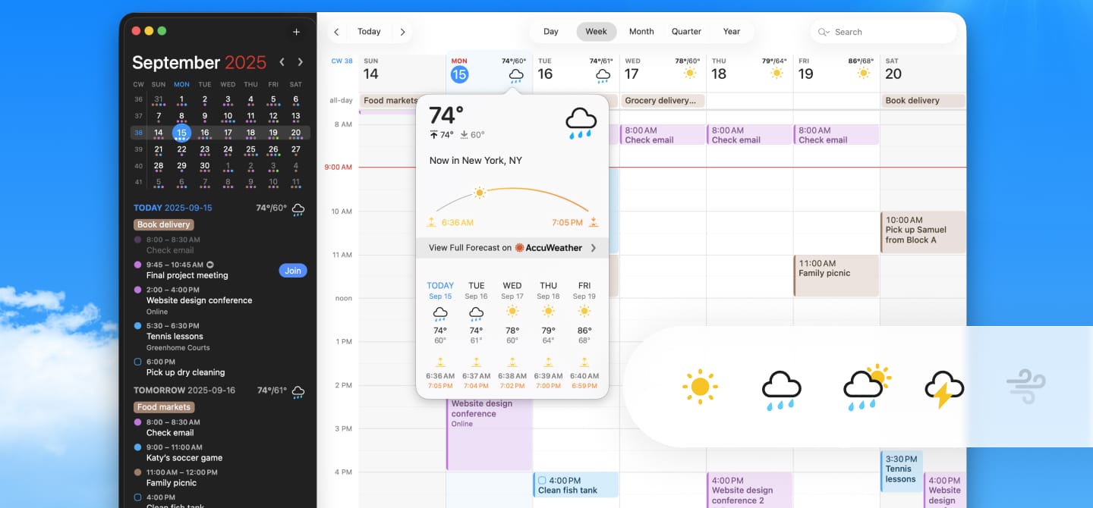Screen dimensions: 1093x508
Task: Click sidebar TODAY rain weather icon
Action: pyautogui.click(x=298, y=209)
